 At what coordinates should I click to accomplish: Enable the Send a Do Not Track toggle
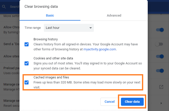159,44
